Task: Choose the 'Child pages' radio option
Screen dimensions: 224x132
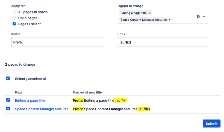Action: (14, 18)
